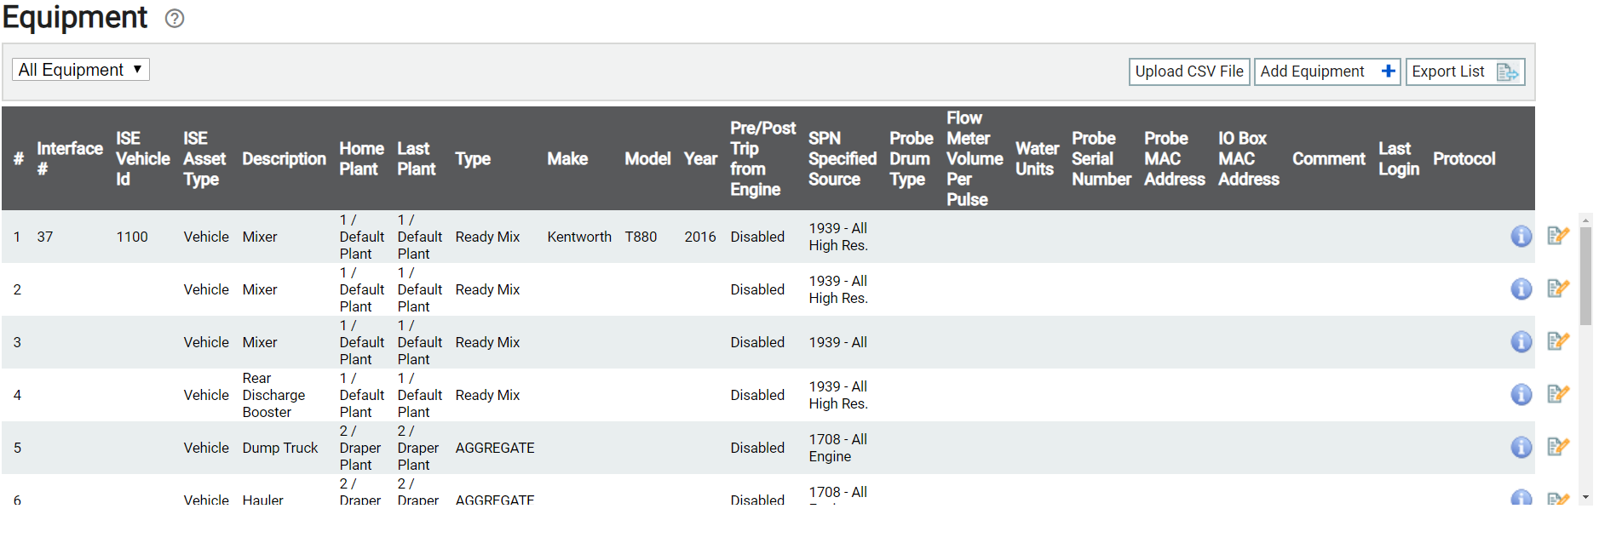Sort by Protocol column header
Screen dimensions: 1599x543
1464,159
